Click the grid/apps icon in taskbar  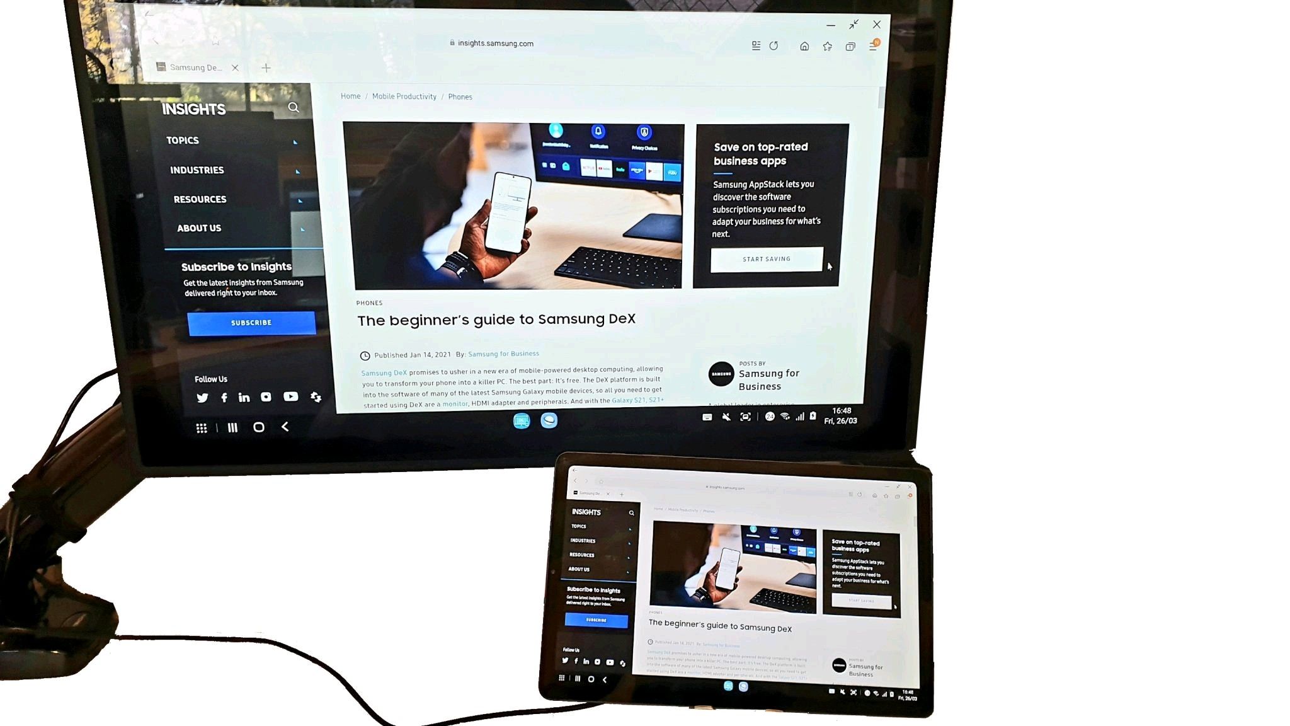[201, 427]
